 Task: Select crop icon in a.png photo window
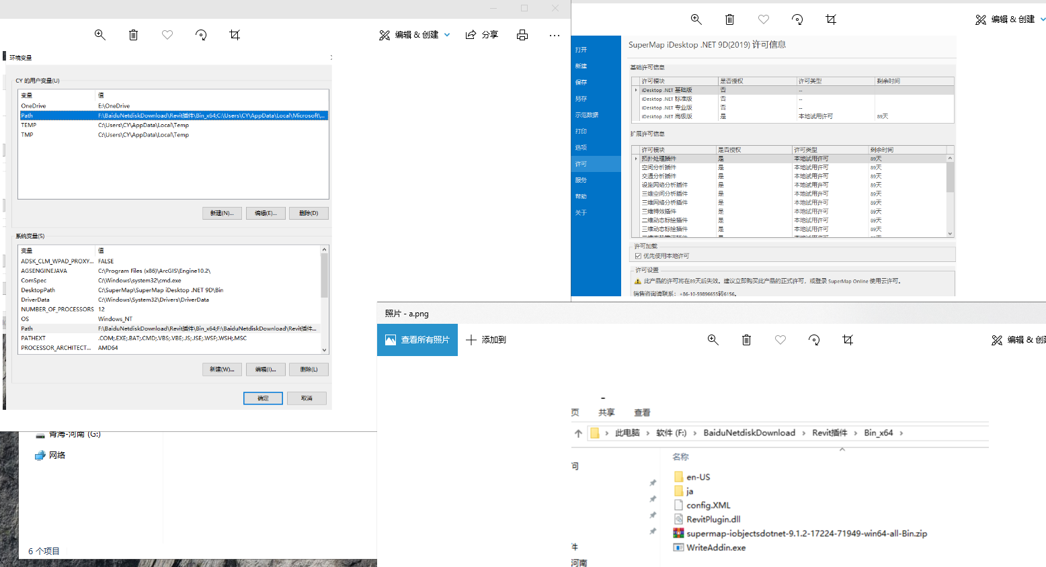(x=848, y=340)
